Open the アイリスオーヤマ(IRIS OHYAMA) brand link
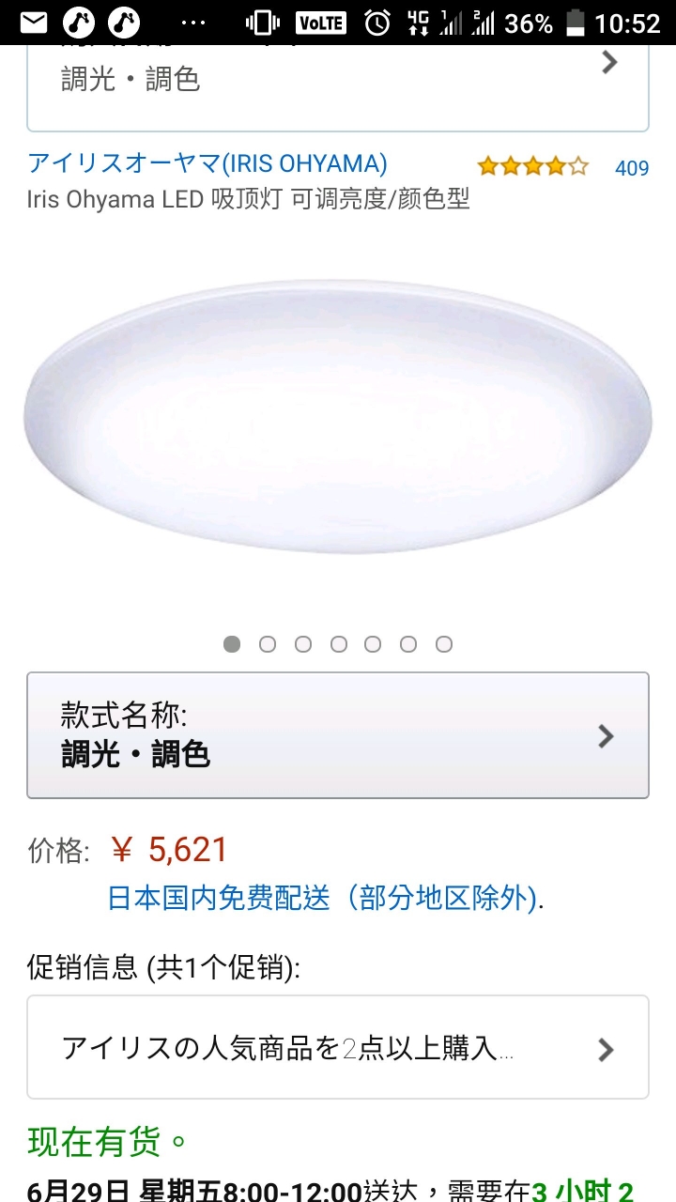 tap(207, 163)
